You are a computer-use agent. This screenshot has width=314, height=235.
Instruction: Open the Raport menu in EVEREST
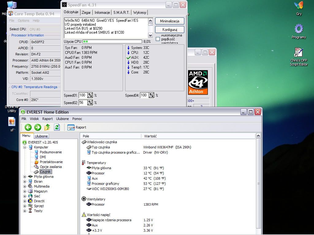pyautogui.click(x=48, y=119)
